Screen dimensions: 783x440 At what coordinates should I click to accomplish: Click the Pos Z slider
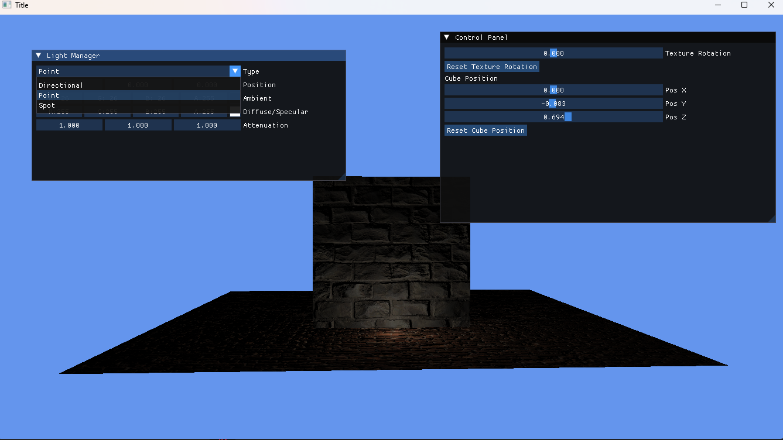553,117
